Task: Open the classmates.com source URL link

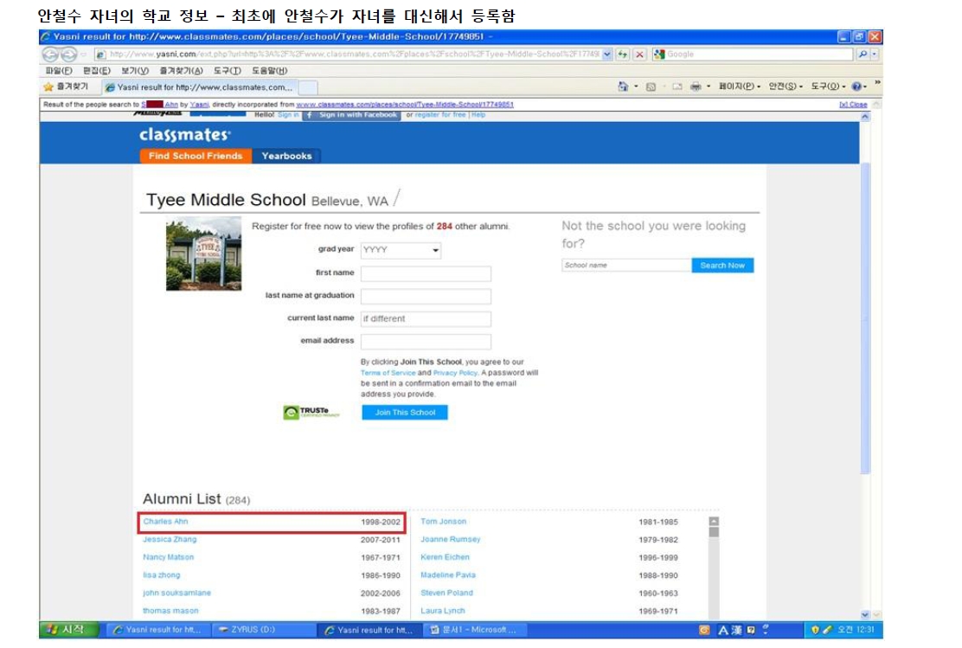Action: click(x=405, y=105)
